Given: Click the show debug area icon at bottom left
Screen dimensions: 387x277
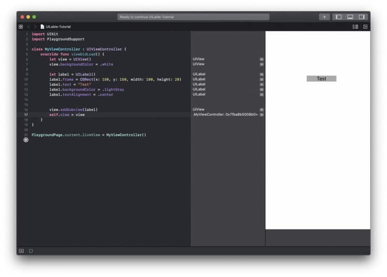Looking at the screenshot, I should tap(21, 251).
